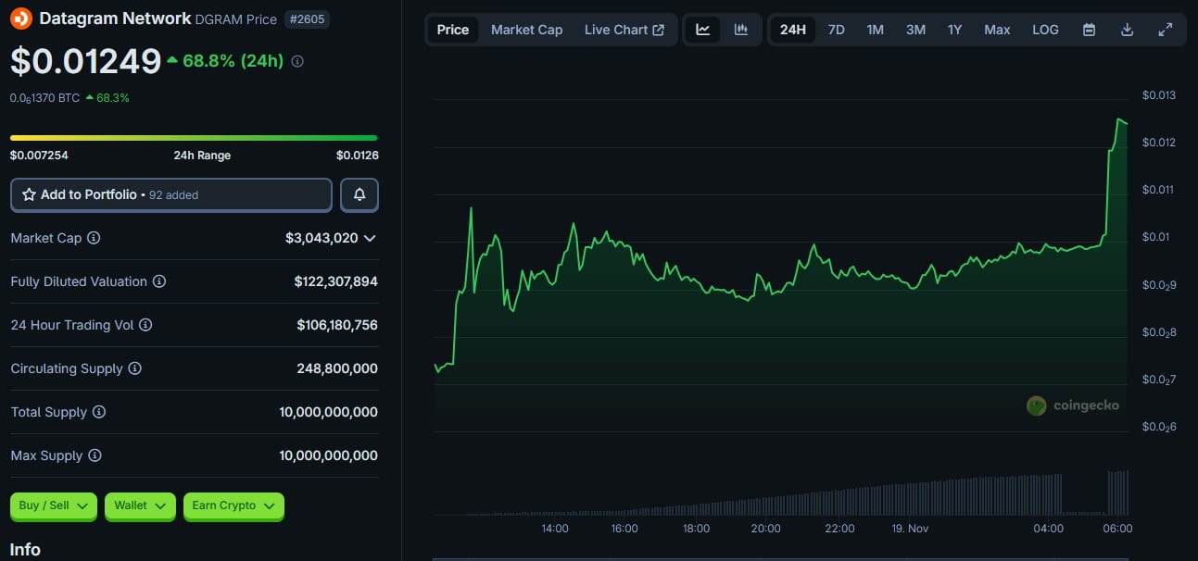Click info icon next to 24h percentage
The image size is (1198, 561).
tap(297, 61)
